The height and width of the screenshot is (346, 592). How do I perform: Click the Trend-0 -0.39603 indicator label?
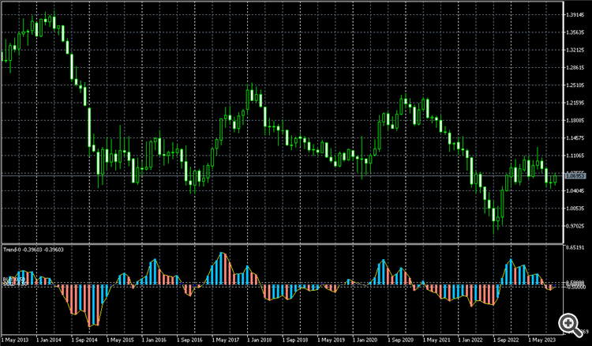(x=33, y=250)
